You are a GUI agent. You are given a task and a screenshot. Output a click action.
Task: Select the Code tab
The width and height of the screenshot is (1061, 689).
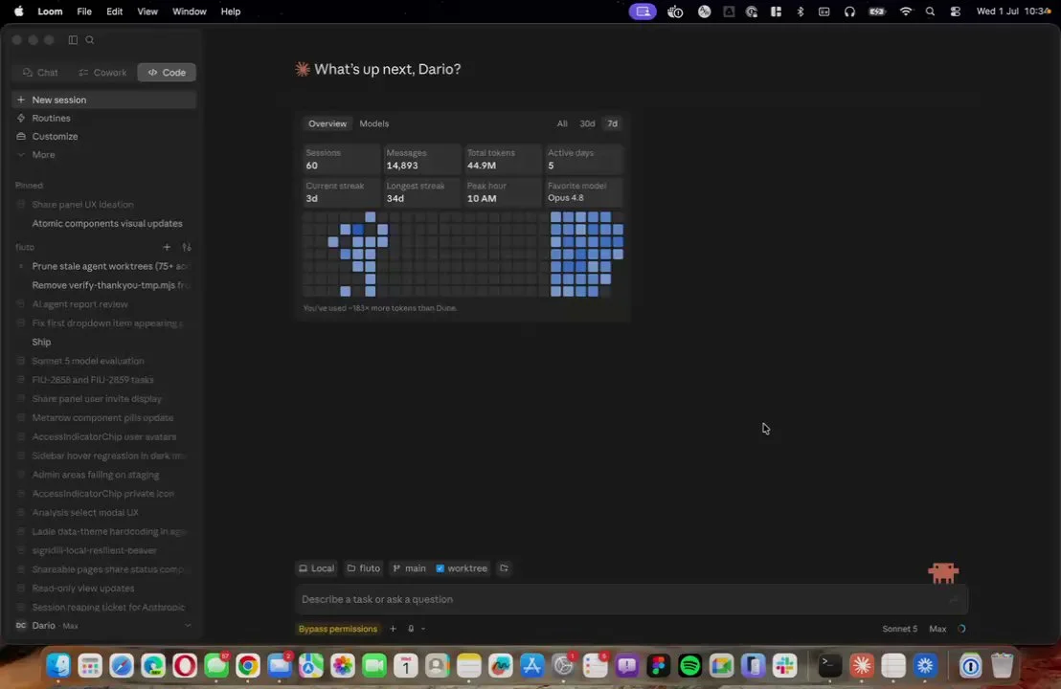(x=167, y=73)
